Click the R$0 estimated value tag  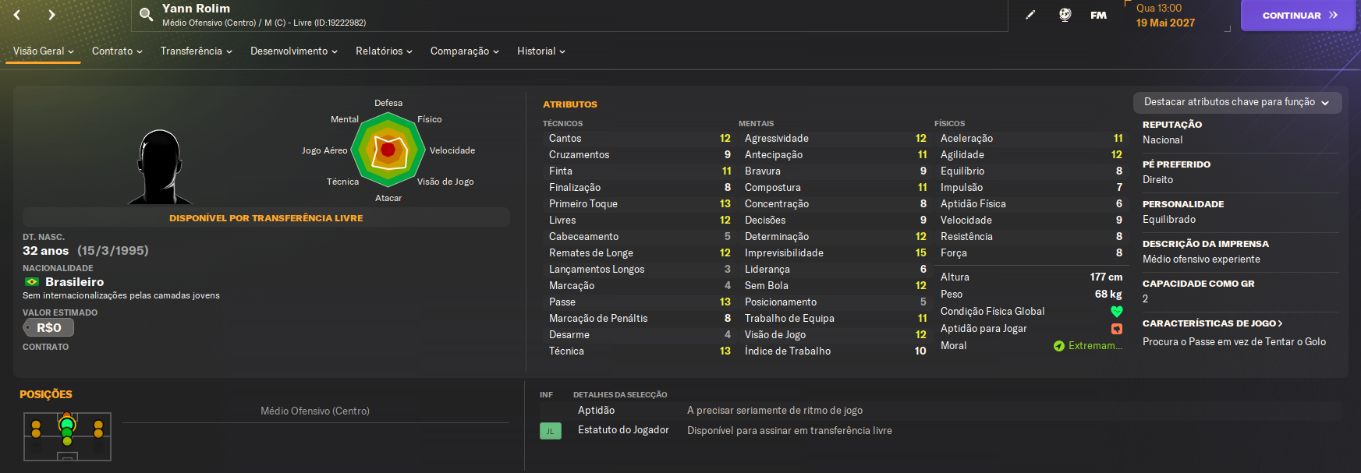click(48, 328)
